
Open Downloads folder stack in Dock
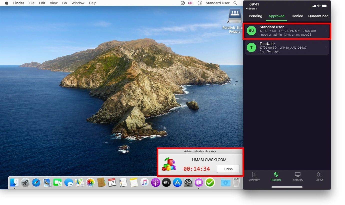point(225,183)
